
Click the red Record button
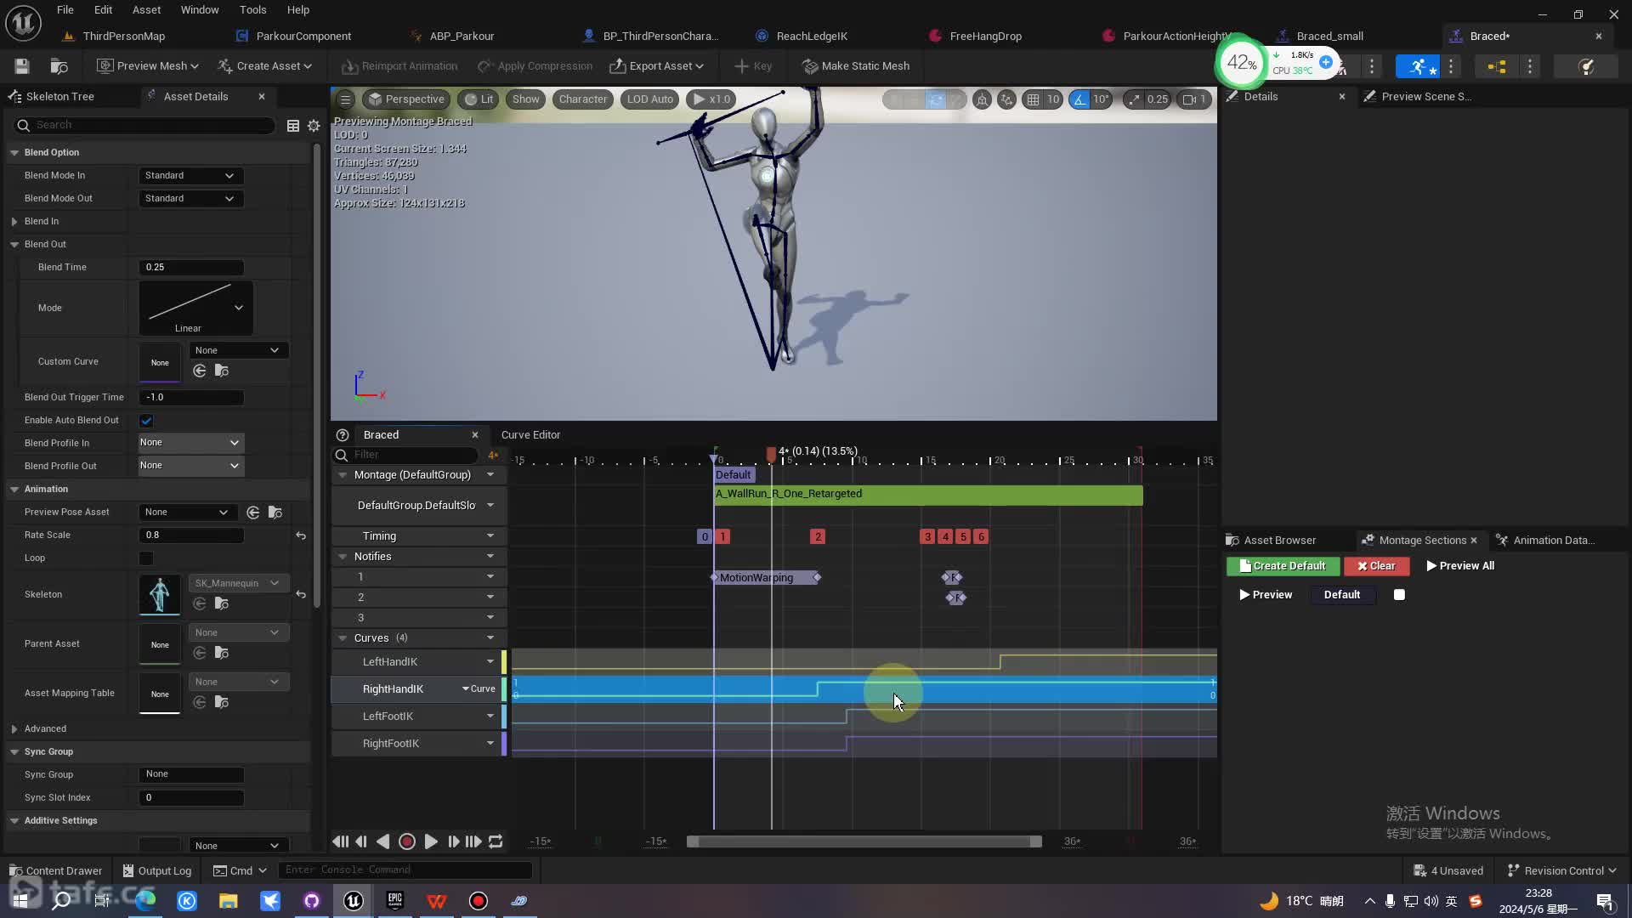tap(407, 841)
